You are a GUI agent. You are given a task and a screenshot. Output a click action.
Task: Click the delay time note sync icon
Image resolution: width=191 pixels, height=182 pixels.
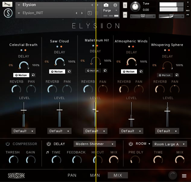click(x=47, y=152)
